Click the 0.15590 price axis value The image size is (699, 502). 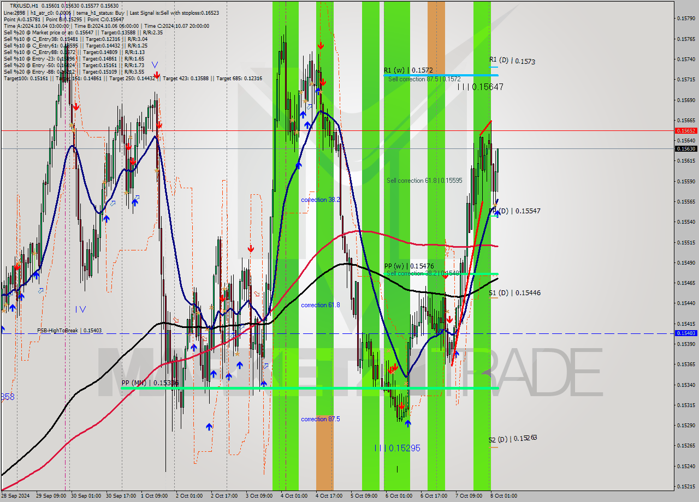point(685,181)
